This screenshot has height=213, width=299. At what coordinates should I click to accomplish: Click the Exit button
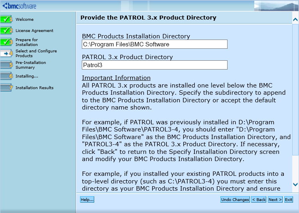[289, 200]
